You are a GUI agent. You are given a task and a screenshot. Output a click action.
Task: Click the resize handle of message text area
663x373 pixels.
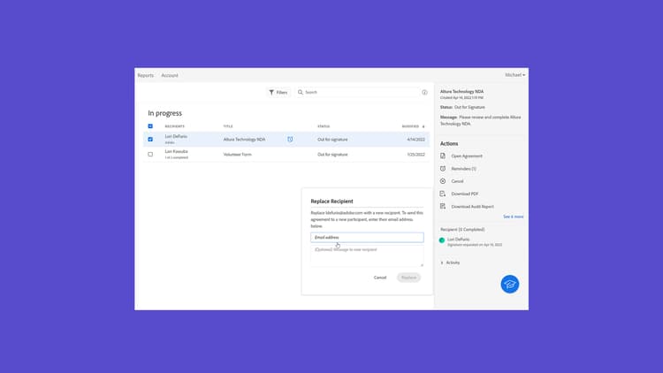tap(422, 265)
